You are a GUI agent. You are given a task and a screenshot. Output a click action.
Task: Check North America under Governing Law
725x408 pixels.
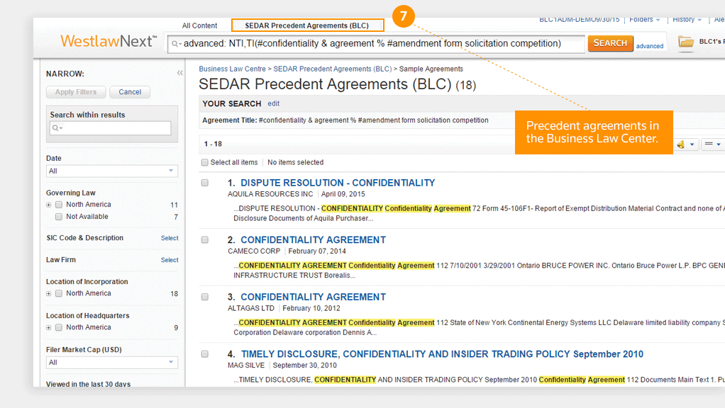pyautogui.click(x=59, y=205)
